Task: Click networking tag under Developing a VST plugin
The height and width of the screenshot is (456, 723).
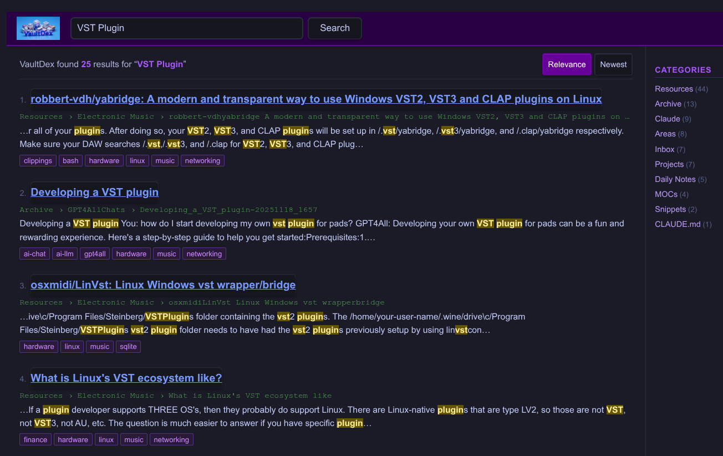Action: click(x=204, y=254)
